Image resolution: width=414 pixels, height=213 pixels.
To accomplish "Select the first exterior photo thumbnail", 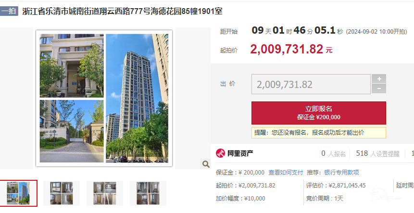I will pos(18,193).
